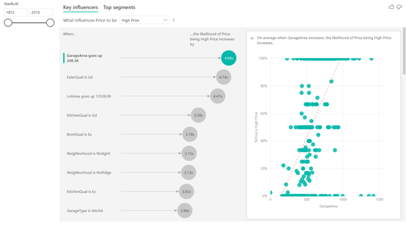Click the back arrow in scatter panel
Screen dimensions: 406x227
252,38
